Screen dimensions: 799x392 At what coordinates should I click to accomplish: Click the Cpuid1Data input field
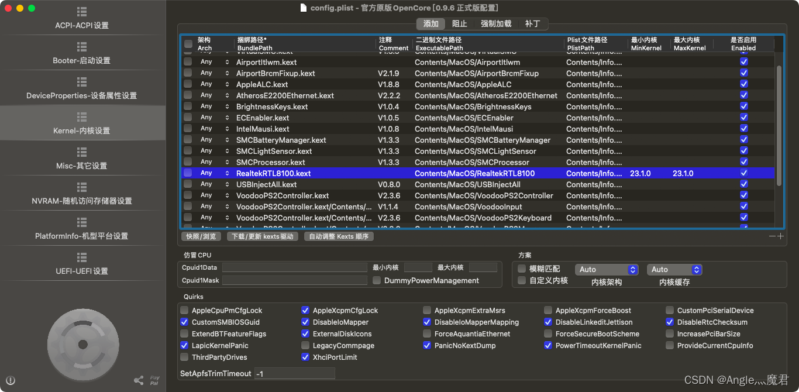point(295,267)
